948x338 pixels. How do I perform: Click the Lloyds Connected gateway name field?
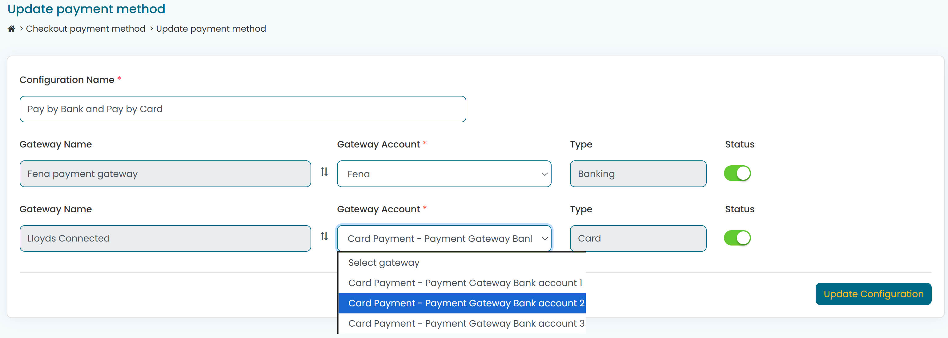pyautogui.click(x=165, y=238)
